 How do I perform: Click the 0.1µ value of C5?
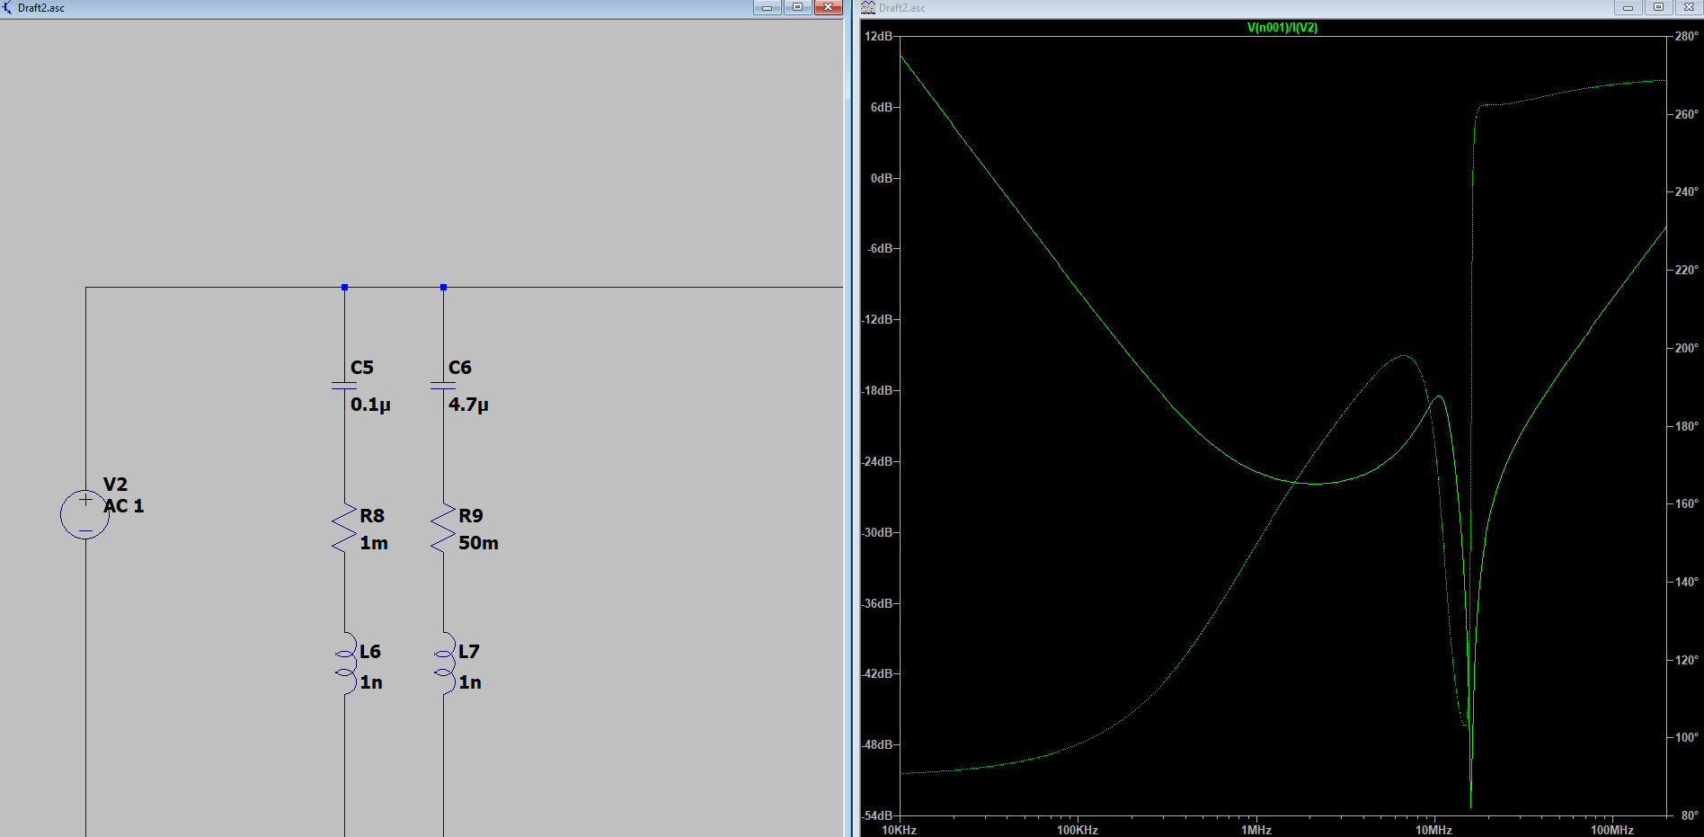tap(370, 405)
